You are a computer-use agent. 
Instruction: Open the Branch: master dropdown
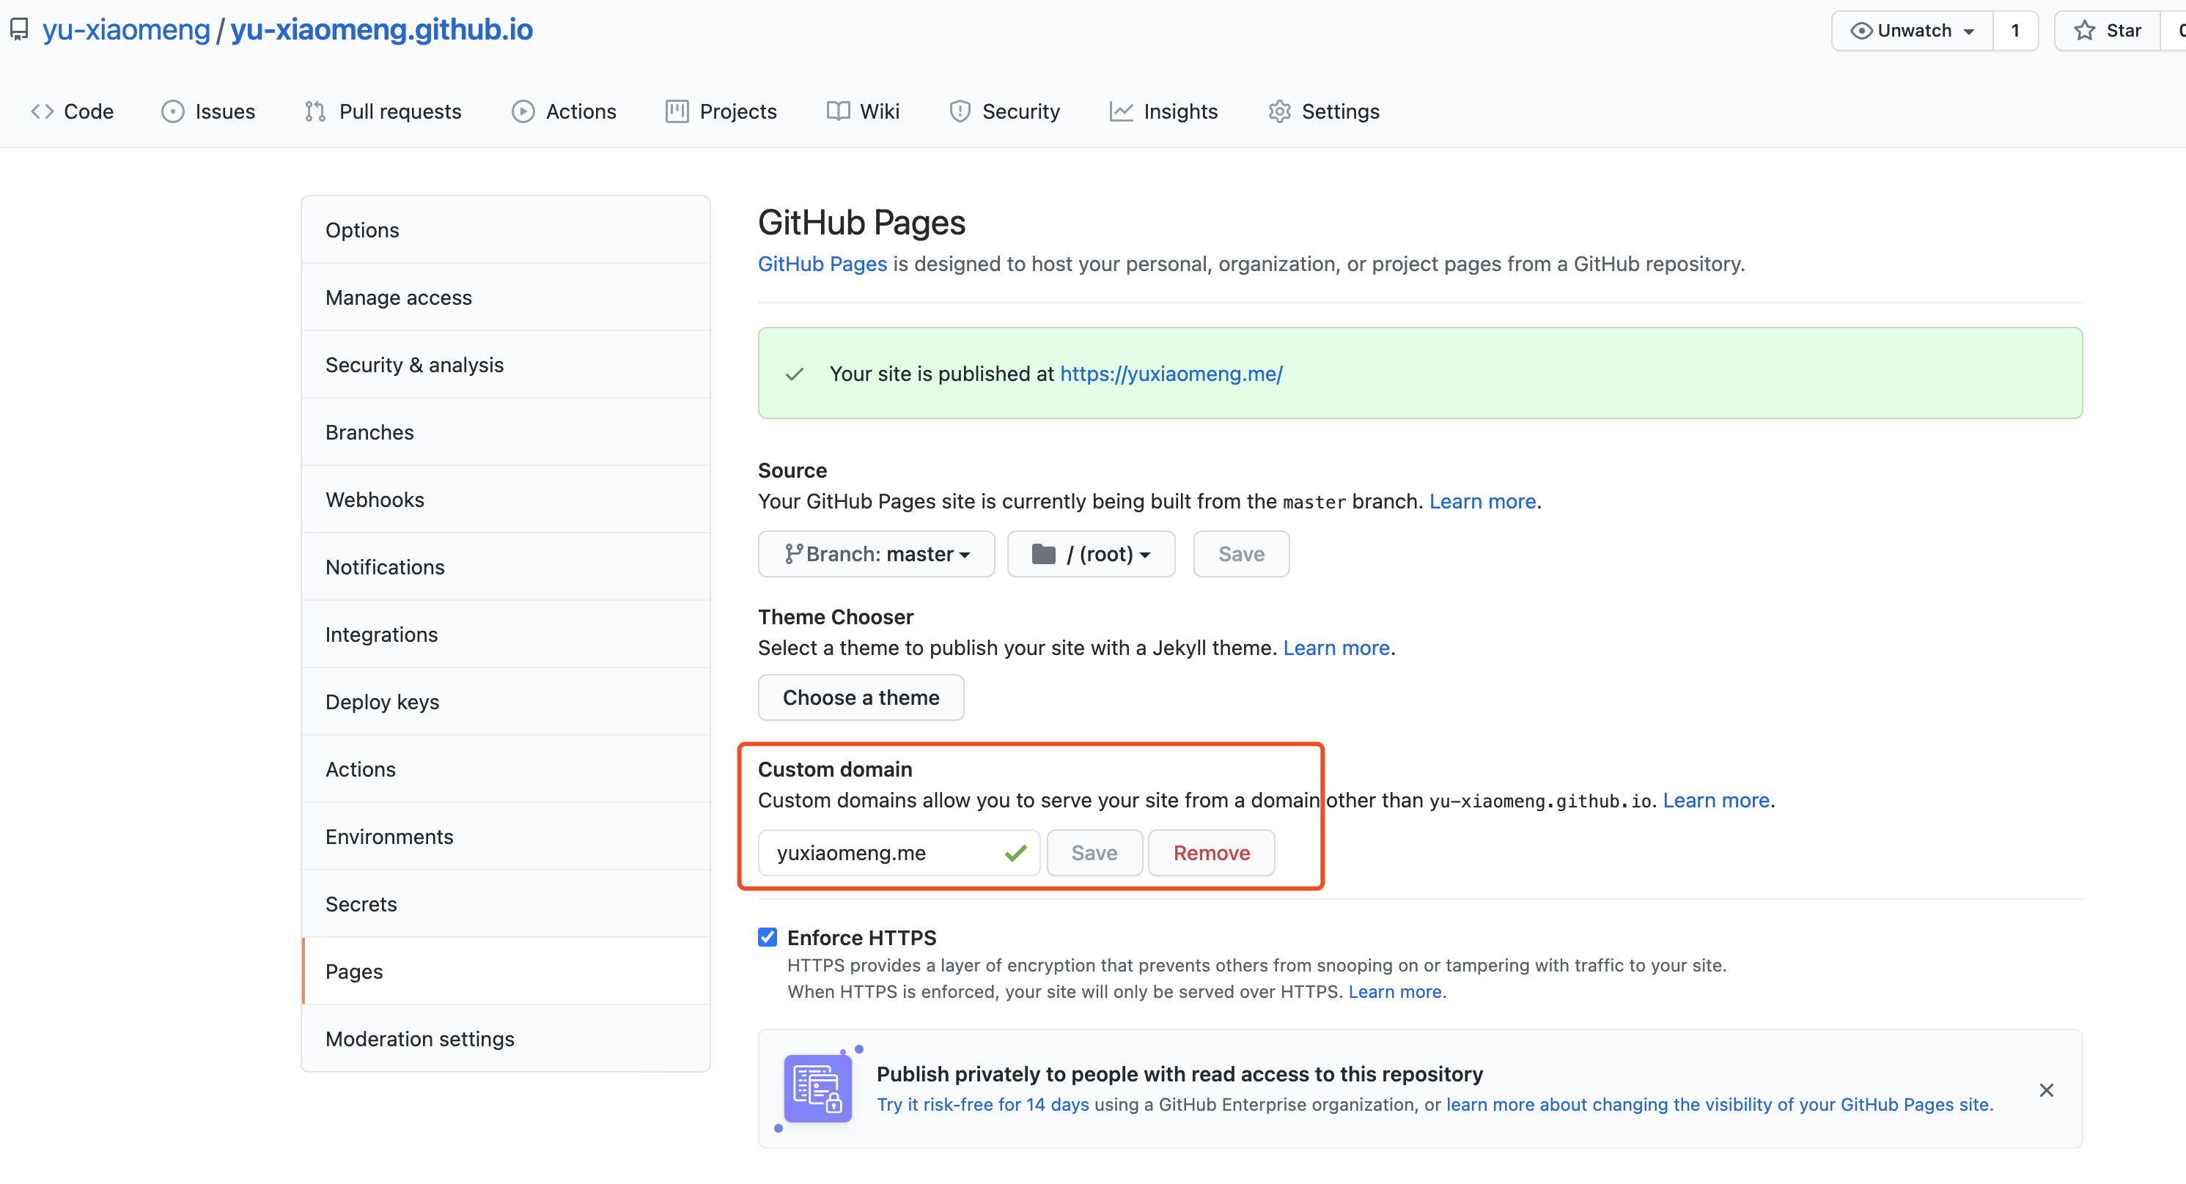(876, 554)
